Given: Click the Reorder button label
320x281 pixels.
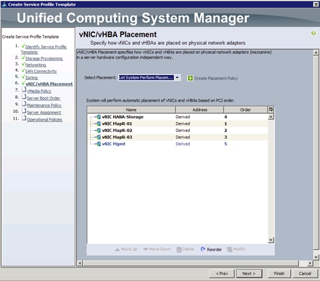Looking at the screenshot, I should click(214, 250).
